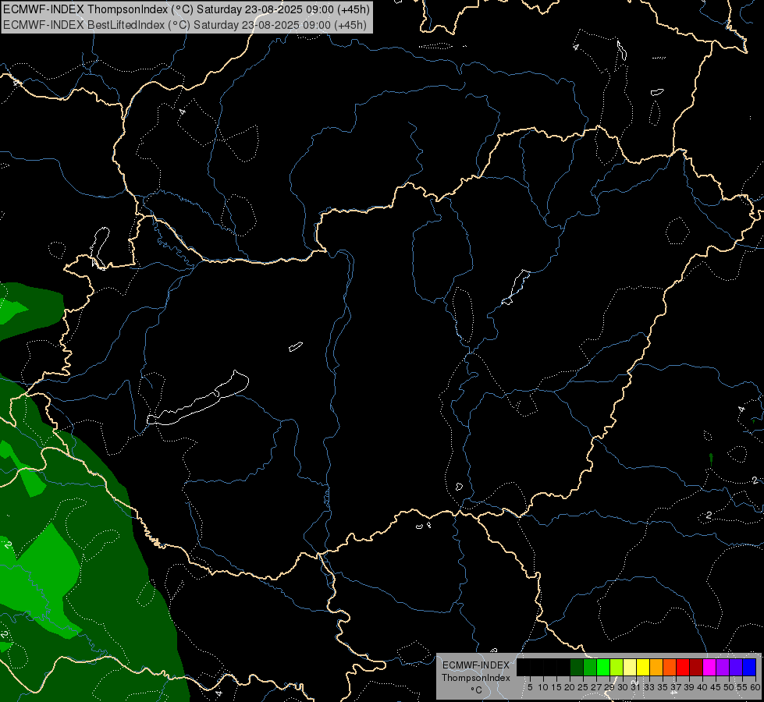This screenshot has height=702, width=764.
Task: Click the BestLiftedIndex title line at top
Action: pos(185,25)
